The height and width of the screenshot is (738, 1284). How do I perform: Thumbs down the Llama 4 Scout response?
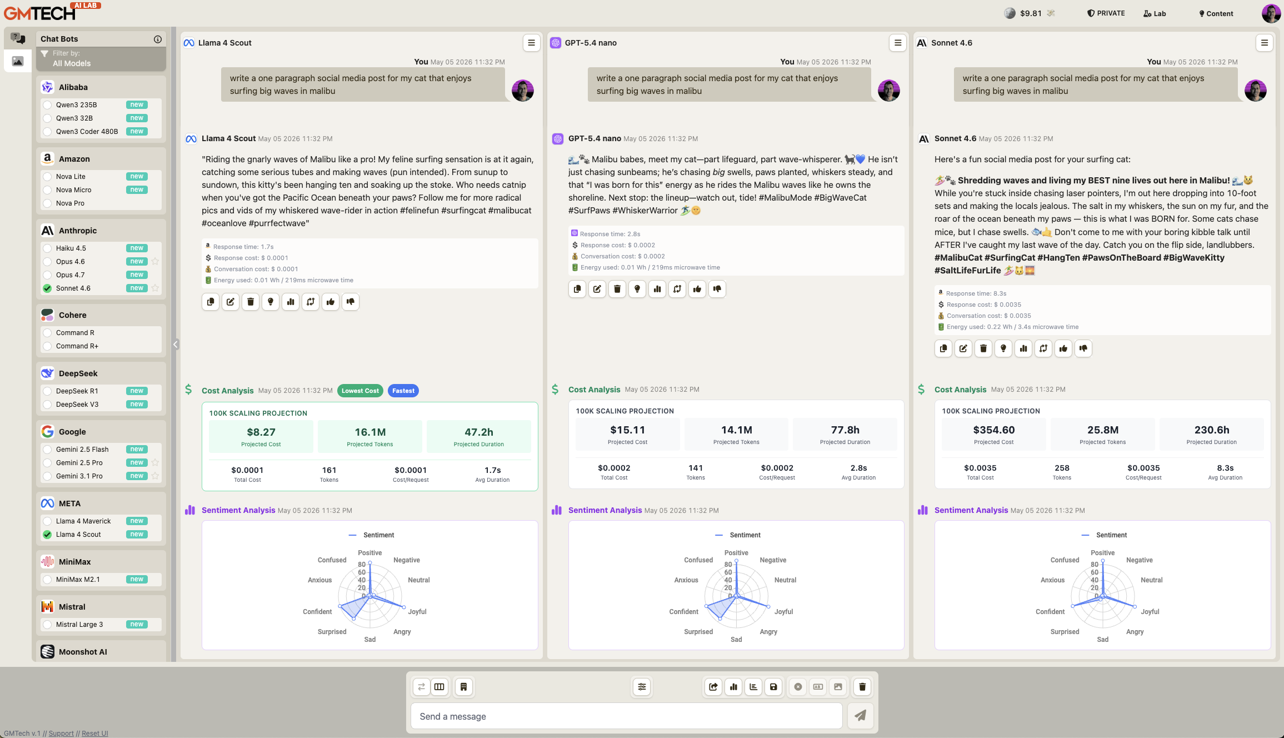pyautogui.click(x=351, y=302)
